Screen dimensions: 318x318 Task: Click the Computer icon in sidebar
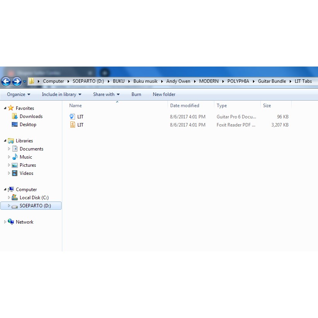tap(11, 189)
